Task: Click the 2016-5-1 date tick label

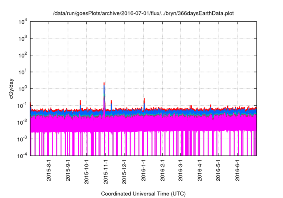Action: click(x=218, y=170)
